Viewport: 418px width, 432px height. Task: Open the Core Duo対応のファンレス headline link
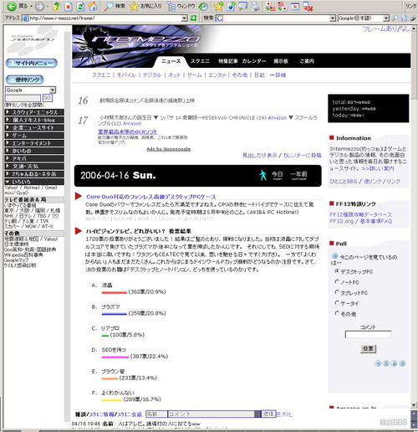[x=151, y=197]
